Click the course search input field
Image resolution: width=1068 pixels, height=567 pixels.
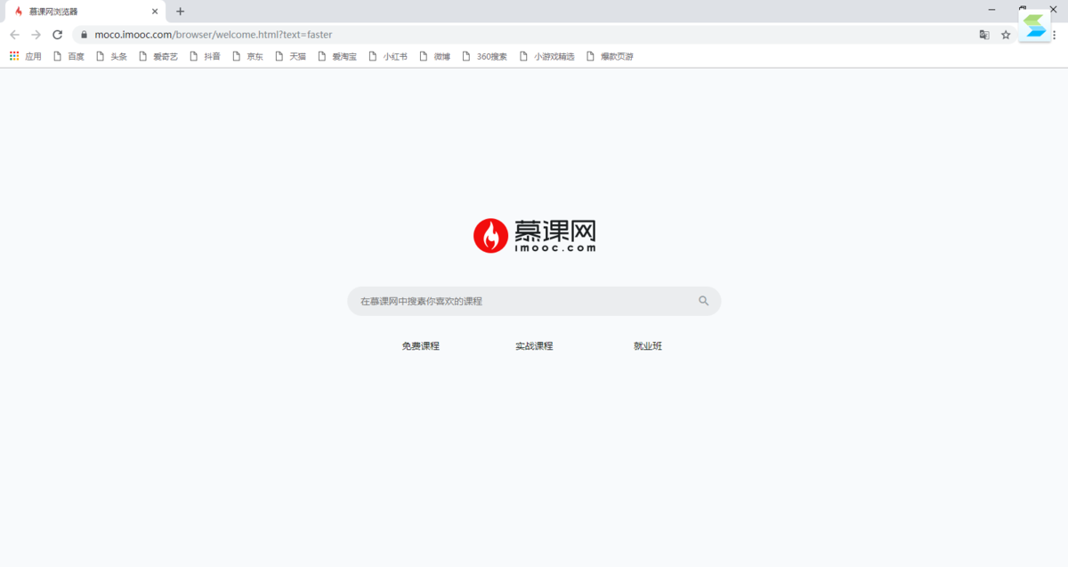(498, 301)
